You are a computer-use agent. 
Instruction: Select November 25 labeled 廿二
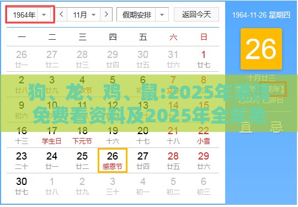(x=82, y=161)
